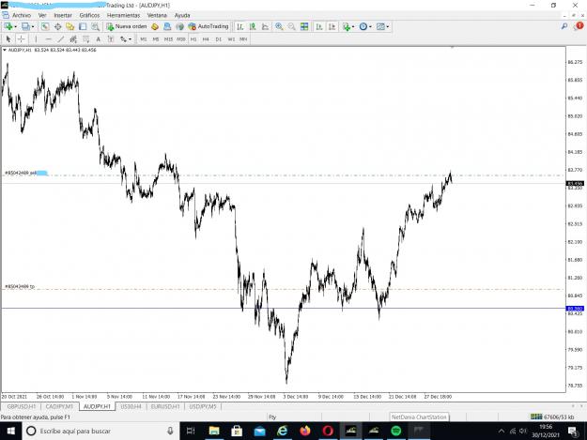Screen dimensions: 587x440
Task: Open the Windows Start menu
Action: [x=11, y=431]
